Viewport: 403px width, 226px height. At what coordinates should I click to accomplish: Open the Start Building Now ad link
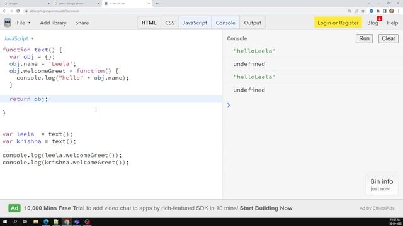[x=266, y=208]
